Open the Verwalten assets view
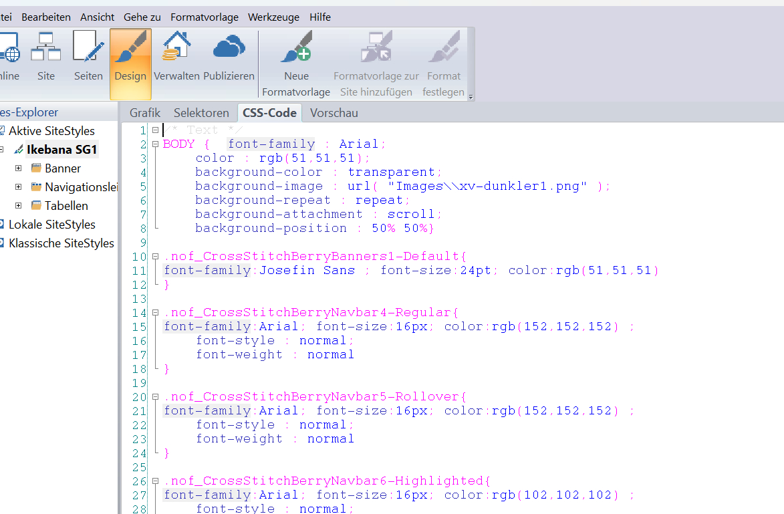The height and width of the screenshot is (514, 784). click(x=176, y=56)
